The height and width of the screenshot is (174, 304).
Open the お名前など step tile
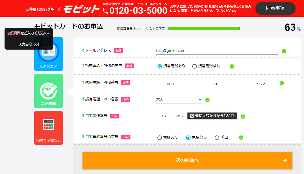click(x=48, y=54)
